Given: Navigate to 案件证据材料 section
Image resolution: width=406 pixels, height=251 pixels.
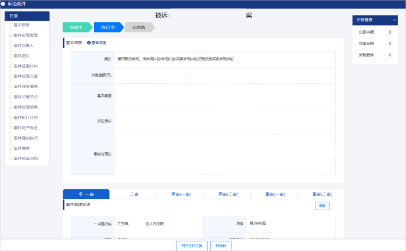Looking at the screenshot, I should point(26,66).
